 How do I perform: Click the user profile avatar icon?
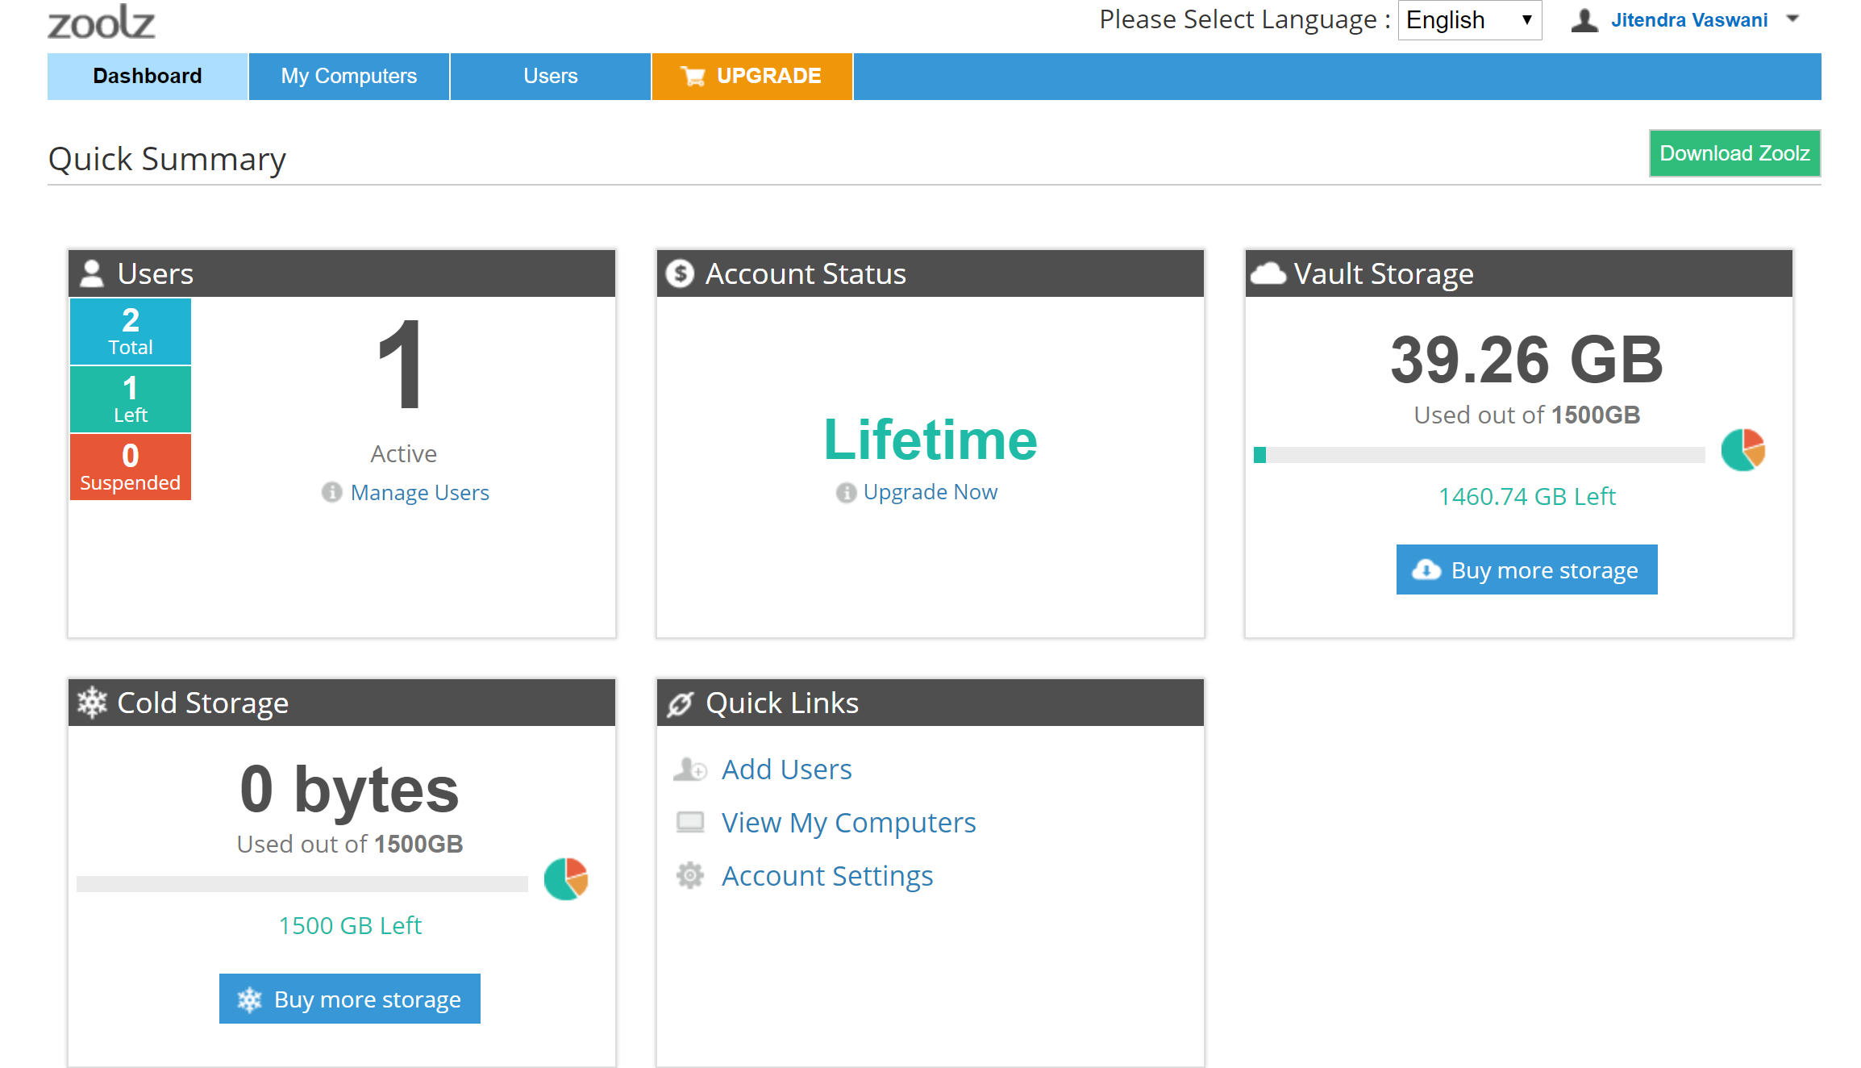1584,20
